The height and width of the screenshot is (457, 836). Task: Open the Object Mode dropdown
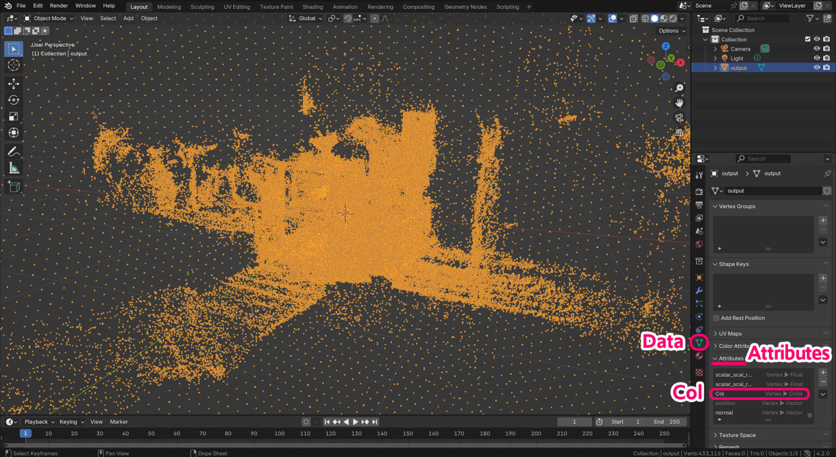[49, 18]
